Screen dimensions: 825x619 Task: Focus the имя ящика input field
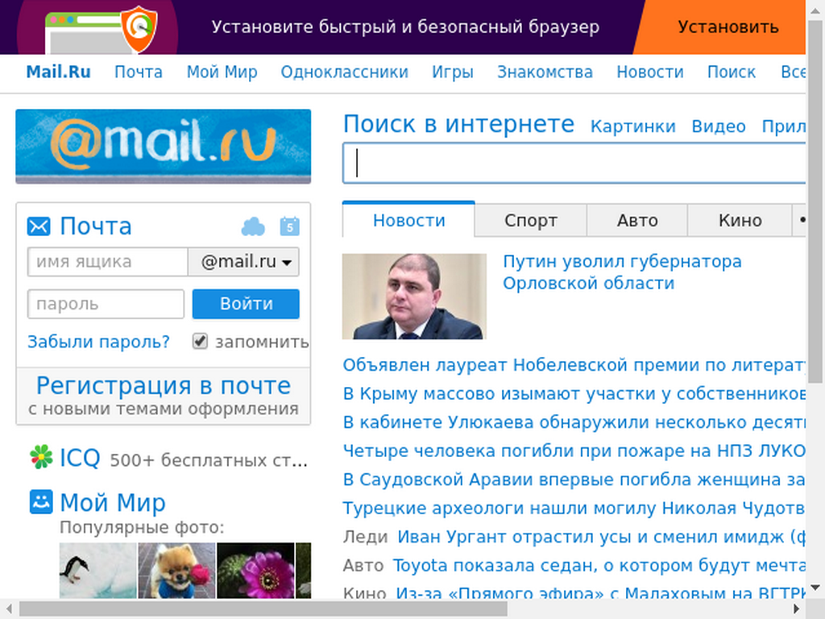tap(108, 262)
